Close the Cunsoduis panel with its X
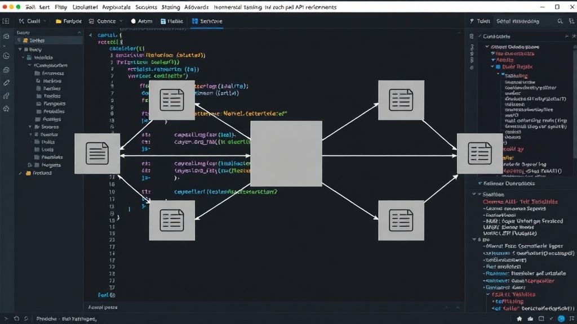Viewport: 577px width, 324px height. [x=574, y=36]
